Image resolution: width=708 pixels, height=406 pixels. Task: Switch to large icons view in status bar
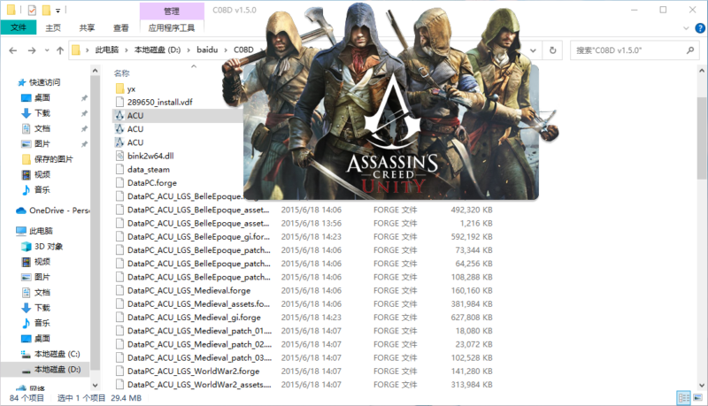click(696, 399)
